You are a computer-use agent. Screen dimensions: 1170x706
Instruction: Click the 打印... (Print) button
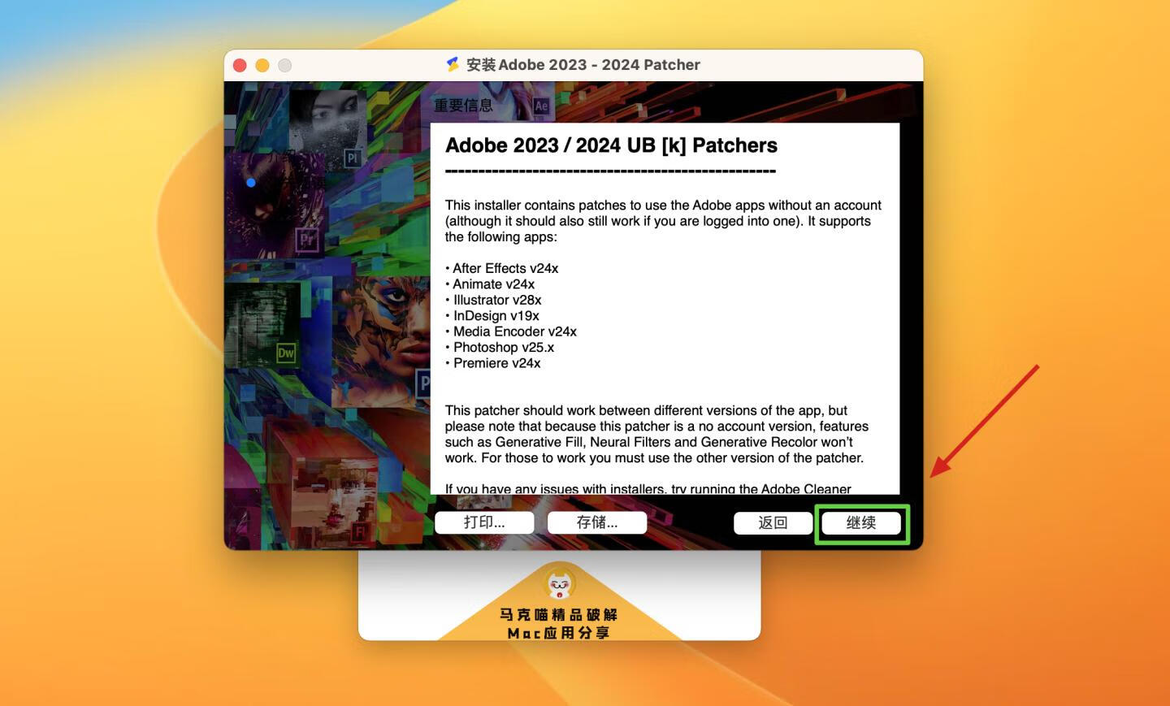[484, 522]
